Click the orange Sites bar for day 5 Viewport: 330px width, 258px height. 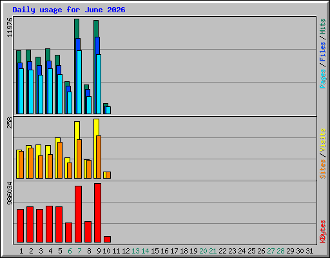click(x=60, y=160)
